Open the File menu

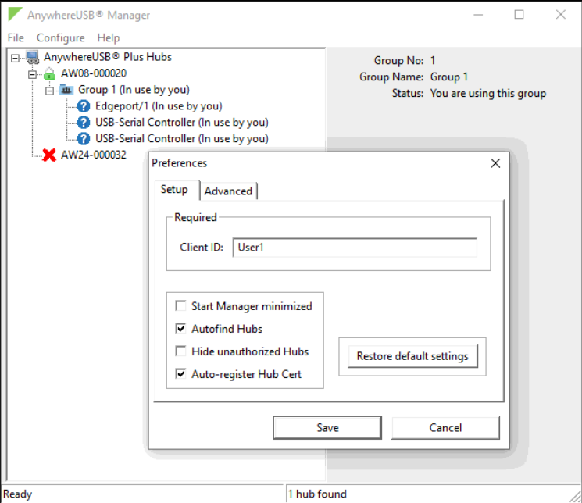pyautogui.click(x=16, y=37)
